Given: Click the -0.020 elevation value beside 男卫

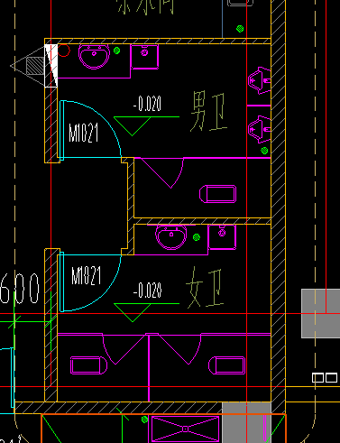Looking at the screenshot, I should click(147, 104).
